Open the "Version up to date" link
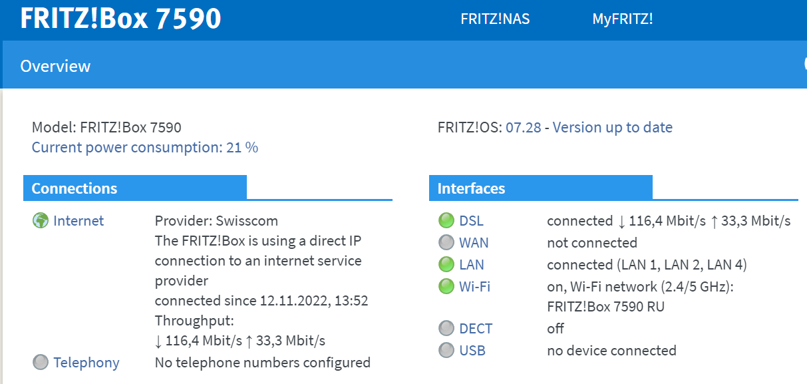 click(x=612, y=127)
